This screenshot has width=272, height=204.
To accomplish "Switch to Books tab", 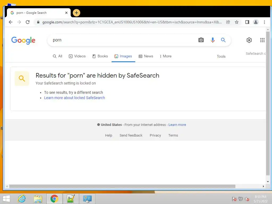I will click(100, 56).
